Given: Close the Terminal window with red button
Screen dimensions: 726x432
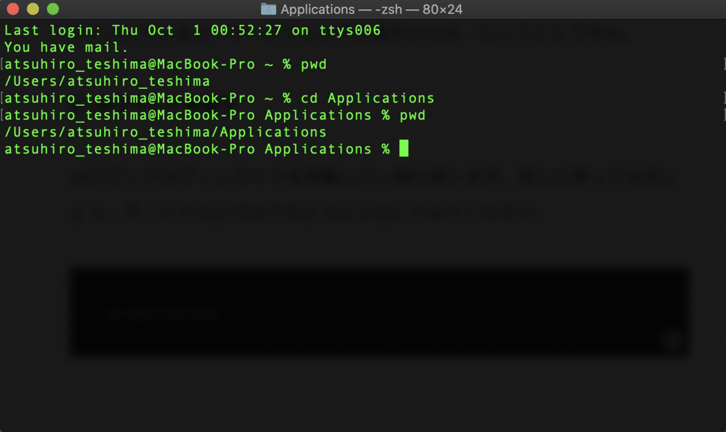Looking at the screenshot, I should (x=13, y=10).
